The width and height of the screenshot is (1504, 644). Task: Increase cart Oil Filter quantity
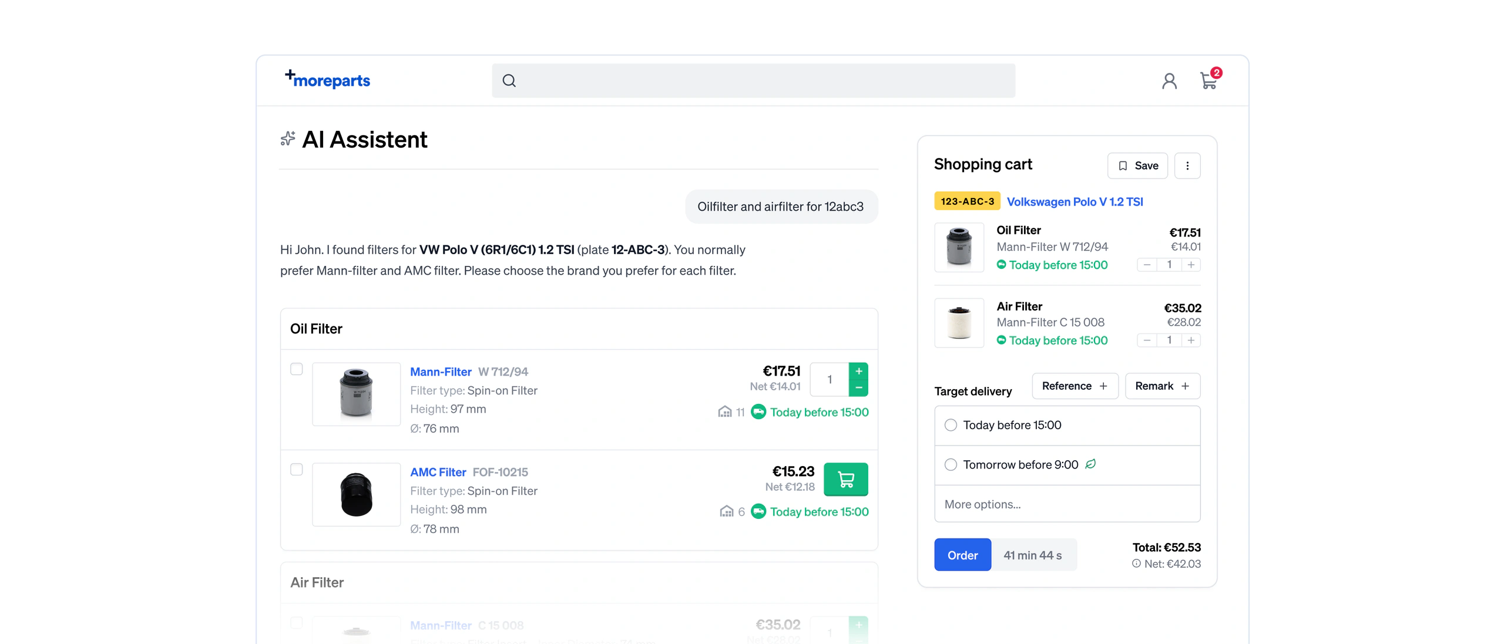(x=1191, y=265)
